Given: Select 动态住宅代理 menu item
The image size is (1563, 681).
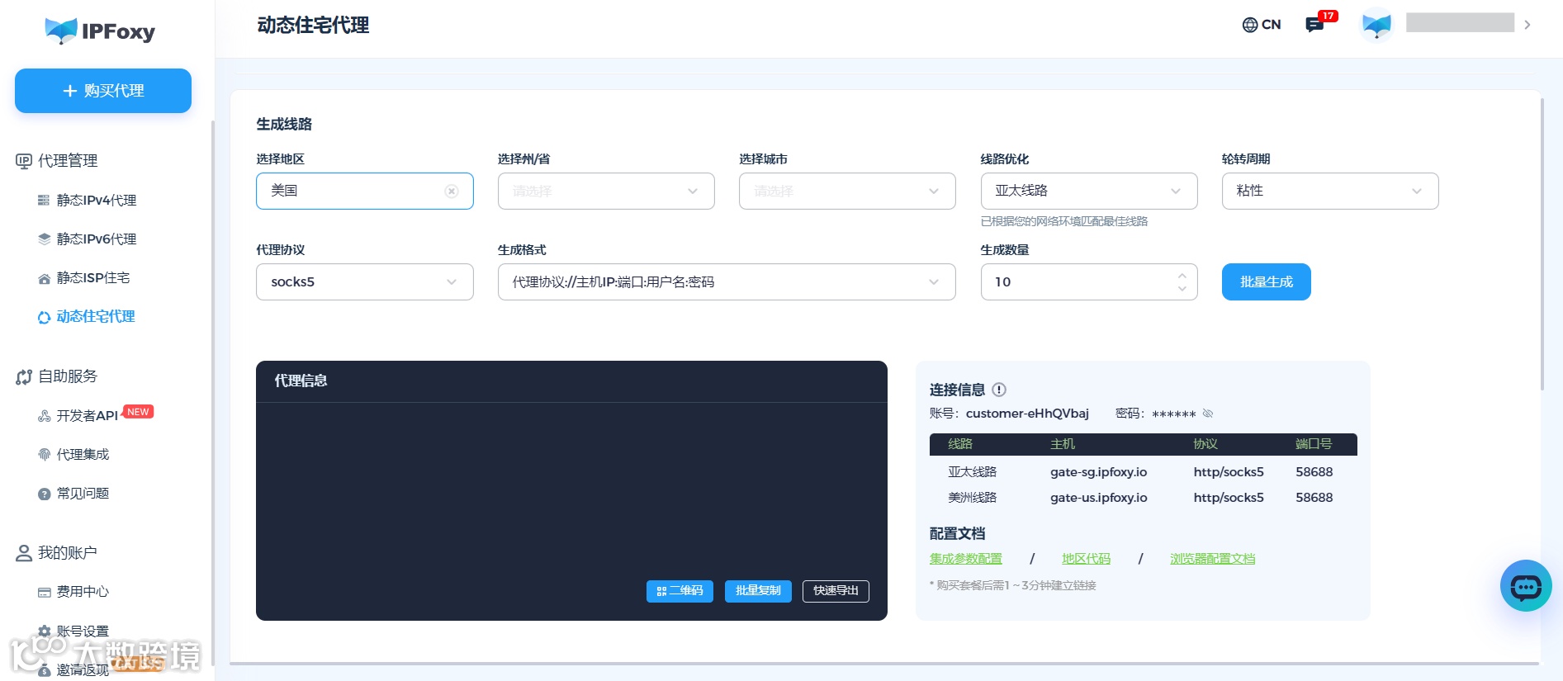Looking at the screenshot, I should pos(96,317).
